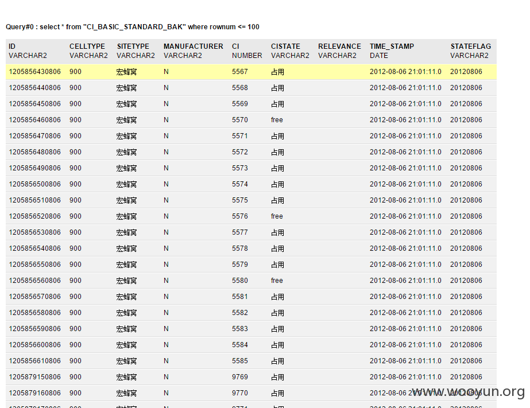This screenshot has width=530, height=408.
Task: Select CI value 5573
Action: tap(240, 168)
